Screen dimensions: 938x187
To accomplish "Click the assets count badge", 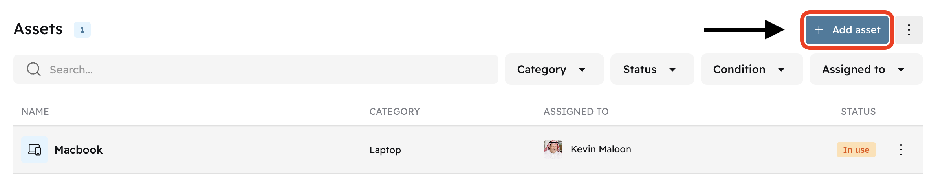I will [x=82, y=30].
